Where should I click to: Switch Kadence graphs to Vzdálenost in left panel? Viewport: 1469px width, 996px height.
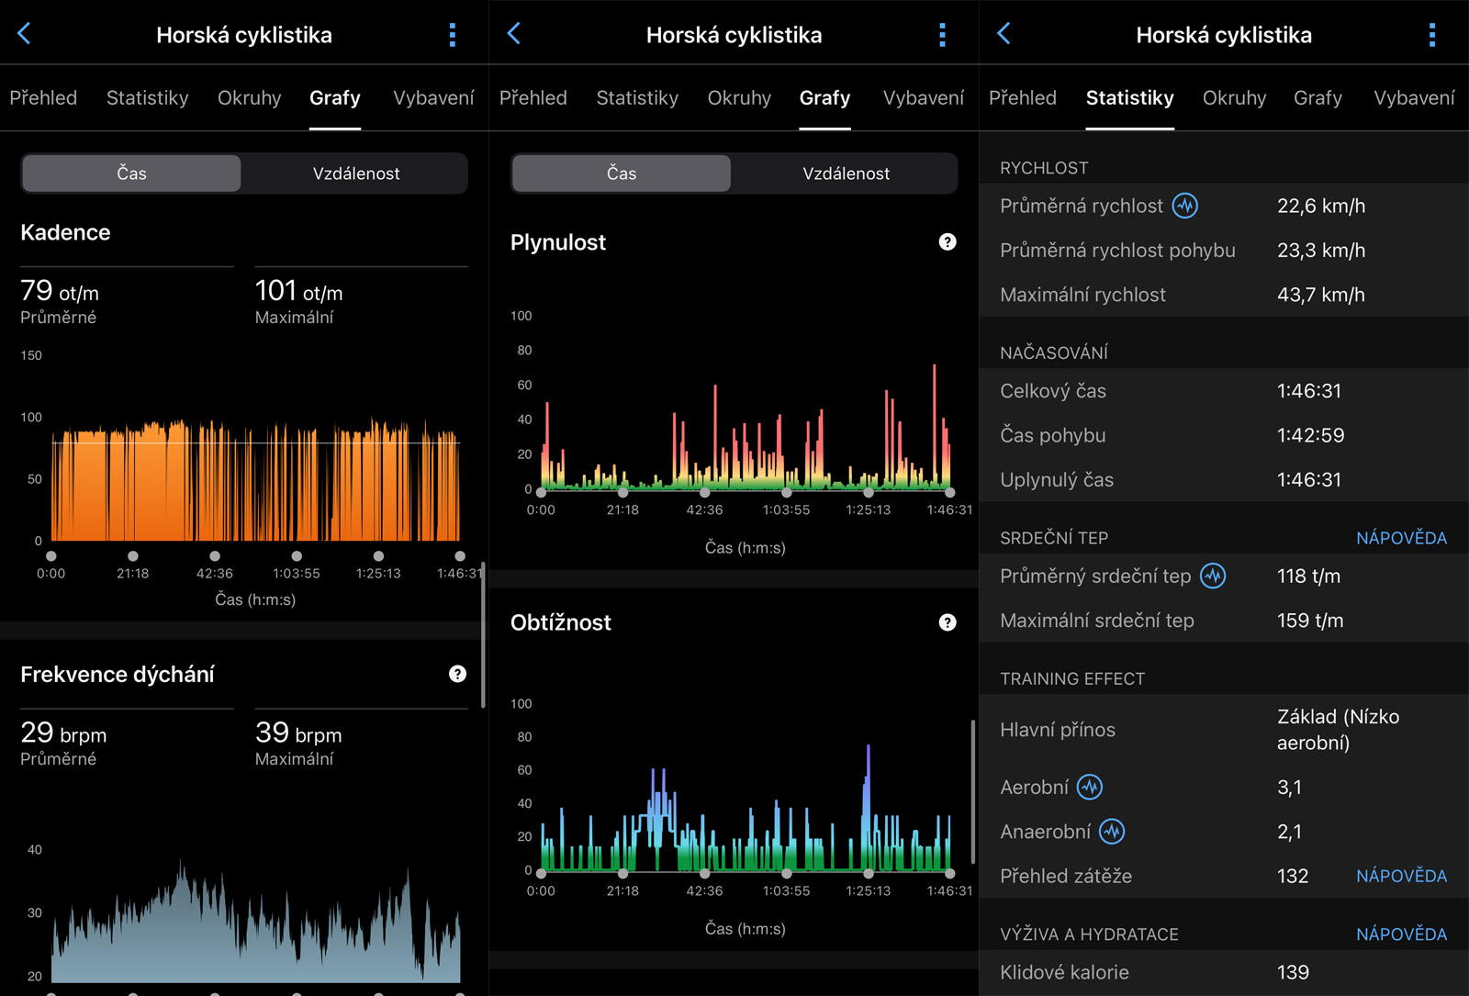[x=355, y=173]
